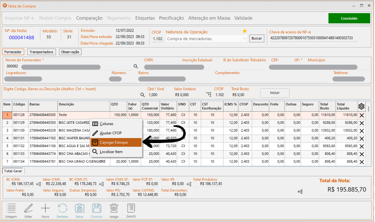This screenshot has width=375, height=222.
Task: Click the green Concluído button
Action: click(349, 18)
